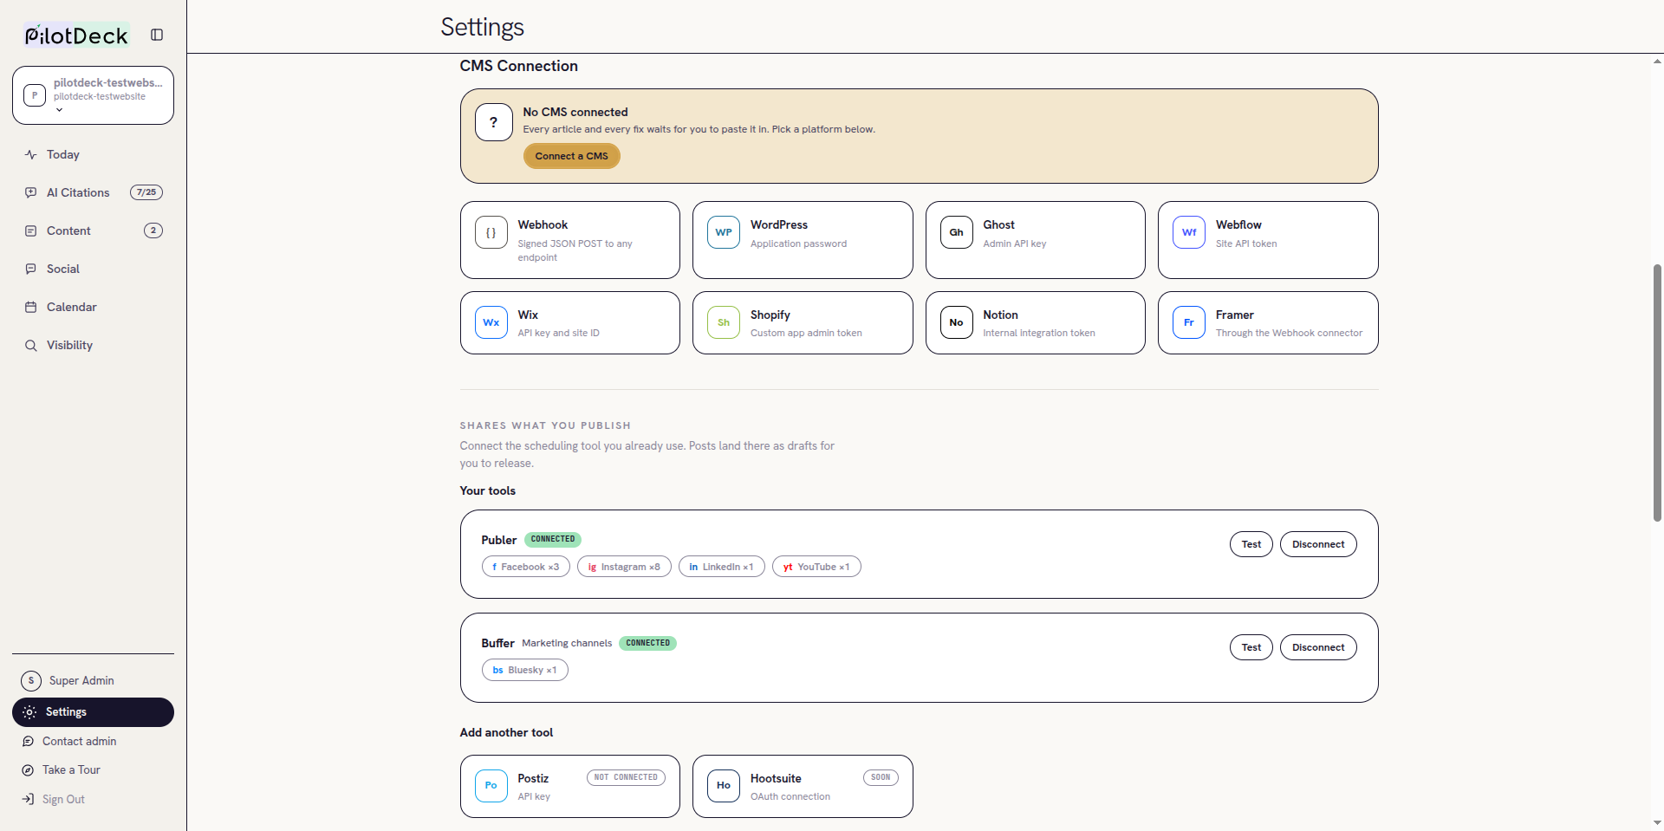
Task: Click the Wf Webflow icon
Action: (1189, 232)
